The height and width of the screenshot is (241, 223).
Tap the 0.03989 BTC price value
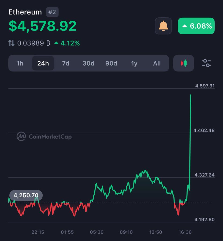pos(34,43)
